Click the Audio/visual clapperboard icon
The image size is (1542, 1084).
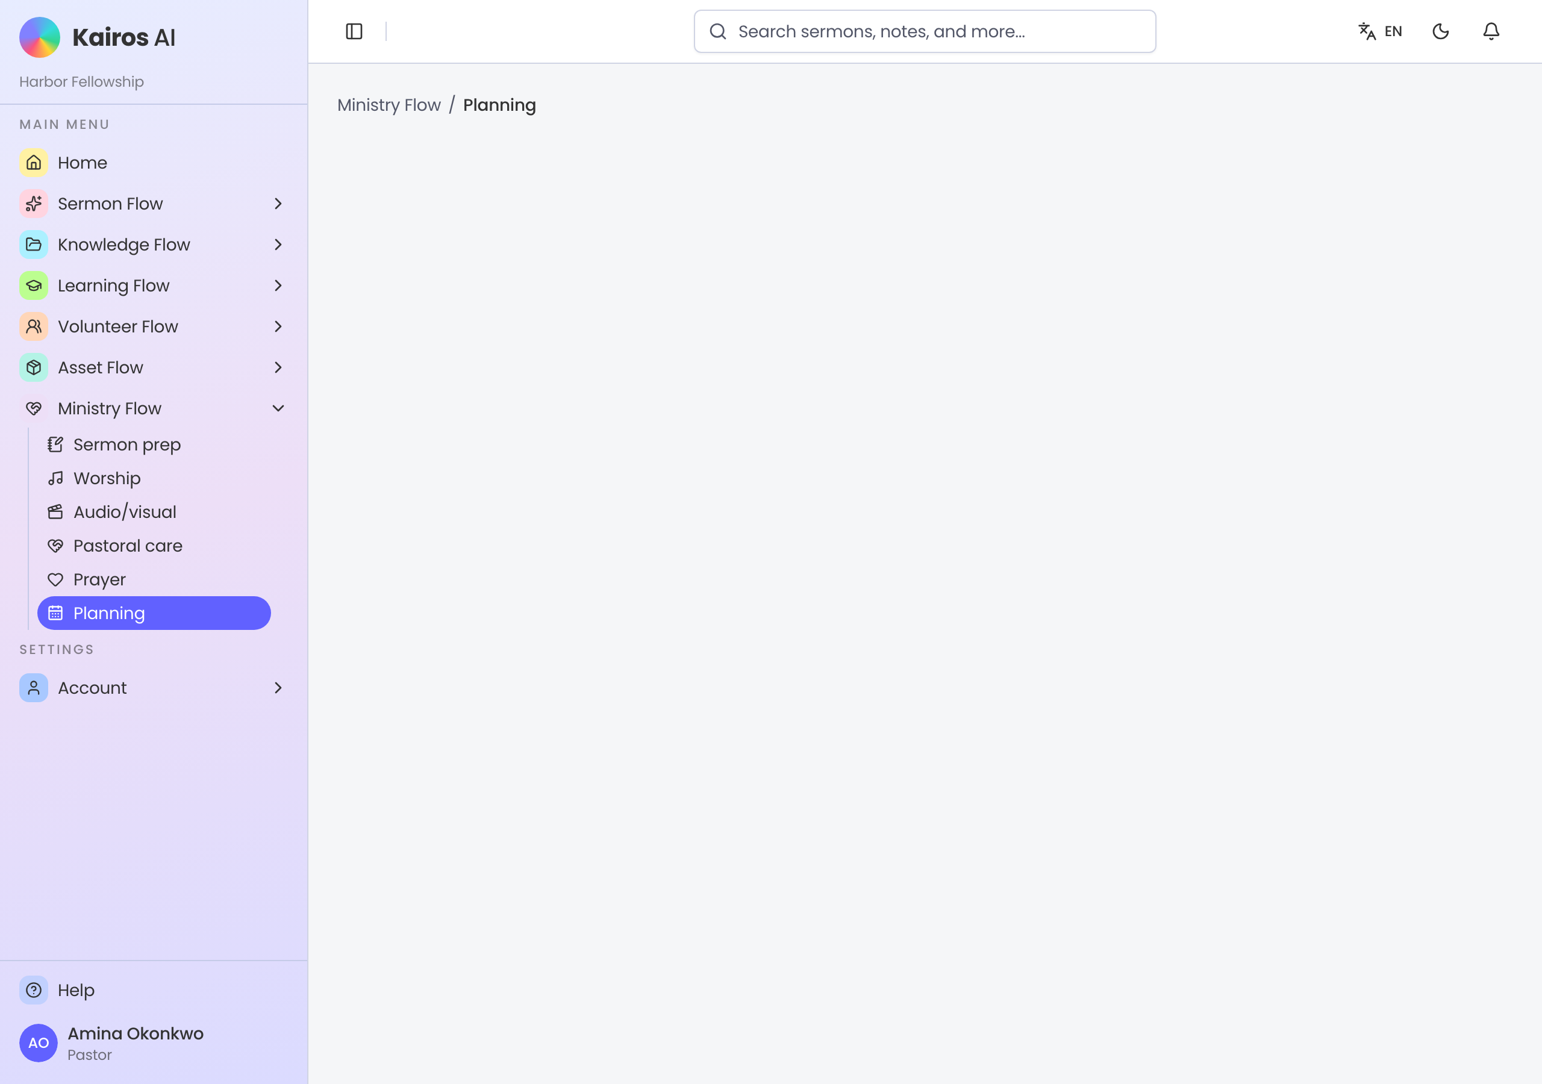point(56,512)
